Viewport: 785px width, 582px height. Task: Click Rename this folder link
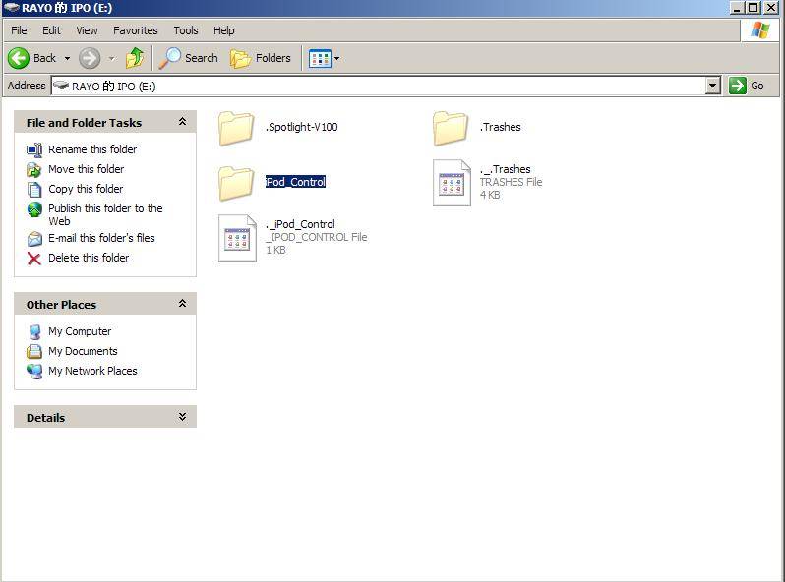[x=92, y=149]
